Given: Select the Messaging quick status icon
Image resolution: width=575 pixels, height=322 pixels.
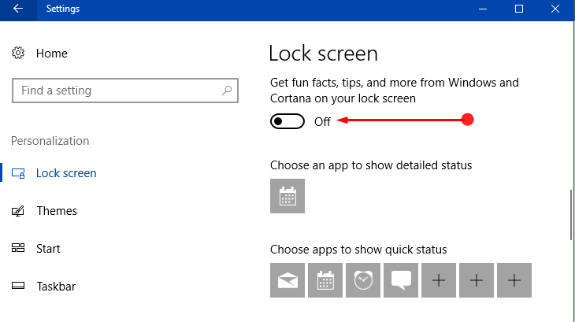Looking at the screenshot, I should [x=401, y=280].
